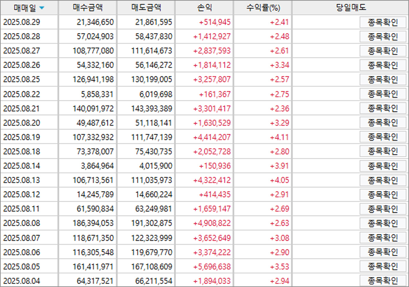
Task: Open 종목확인 for 2025.08.27 row
Action: pyautogui.click(x=383, y=51)
